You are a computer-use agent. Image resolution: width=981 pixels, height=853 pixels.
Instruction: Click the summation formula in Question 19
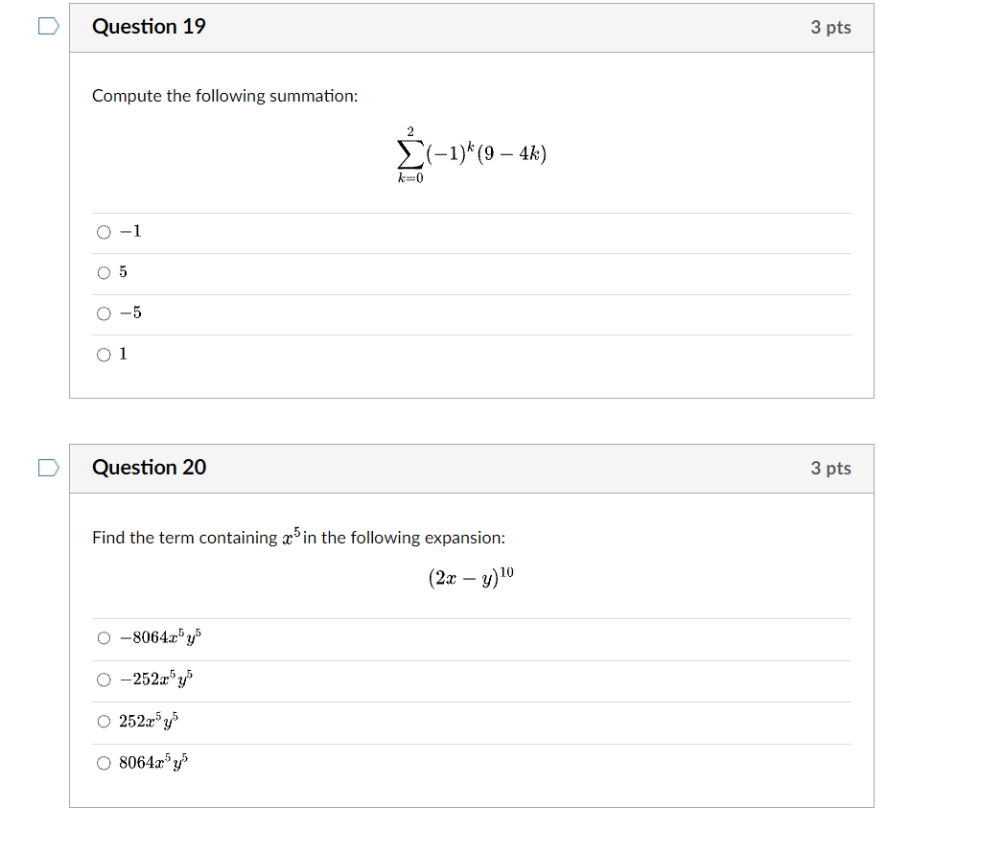471,151
